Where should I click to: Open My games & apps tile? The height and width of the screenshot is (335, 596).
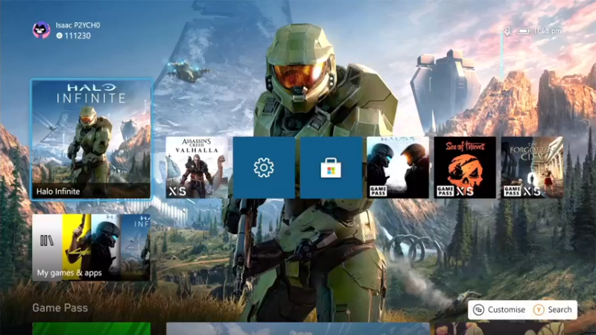pos(91,248)
